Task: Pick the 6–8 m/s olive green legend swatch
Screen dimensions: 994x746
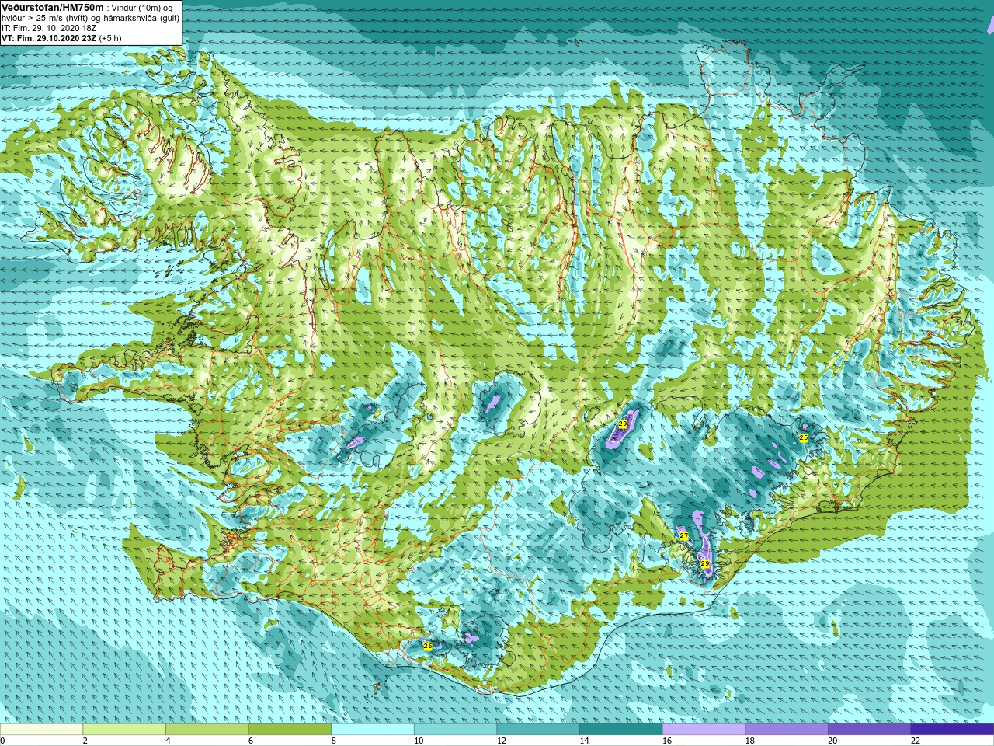Action: pos(290,729)
